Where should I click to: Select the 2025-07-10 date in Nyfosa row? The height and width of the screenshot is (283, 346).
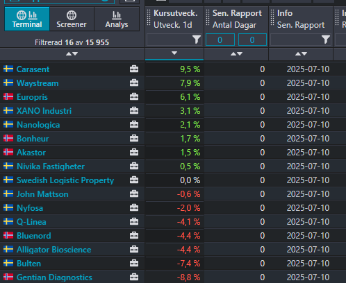click(308, 208)
